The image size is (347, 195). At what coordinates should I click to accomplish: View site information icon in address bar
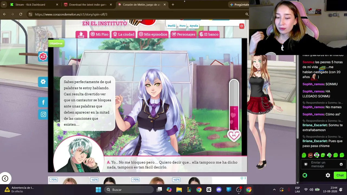point(30,14)
